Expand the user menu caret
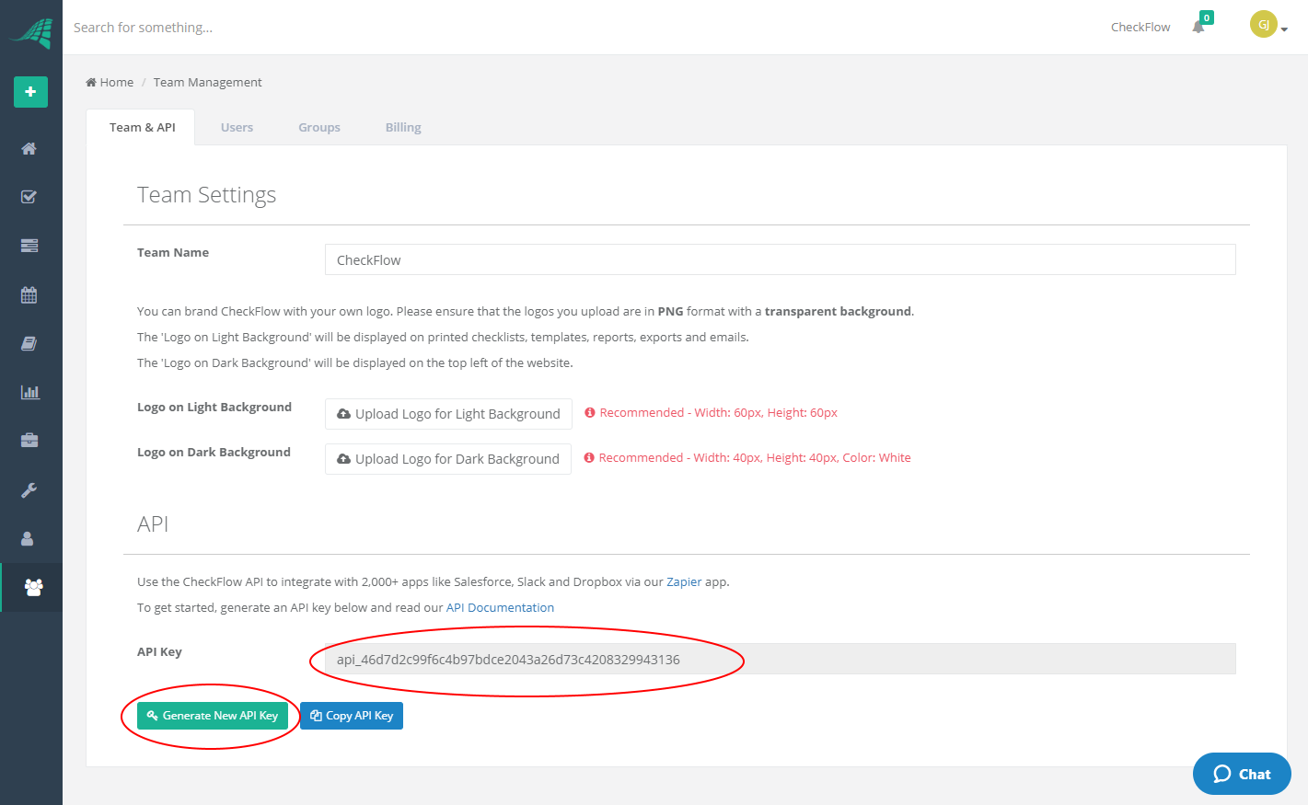The width and height of the screenshot is (1308, 805). point(1284,29)
